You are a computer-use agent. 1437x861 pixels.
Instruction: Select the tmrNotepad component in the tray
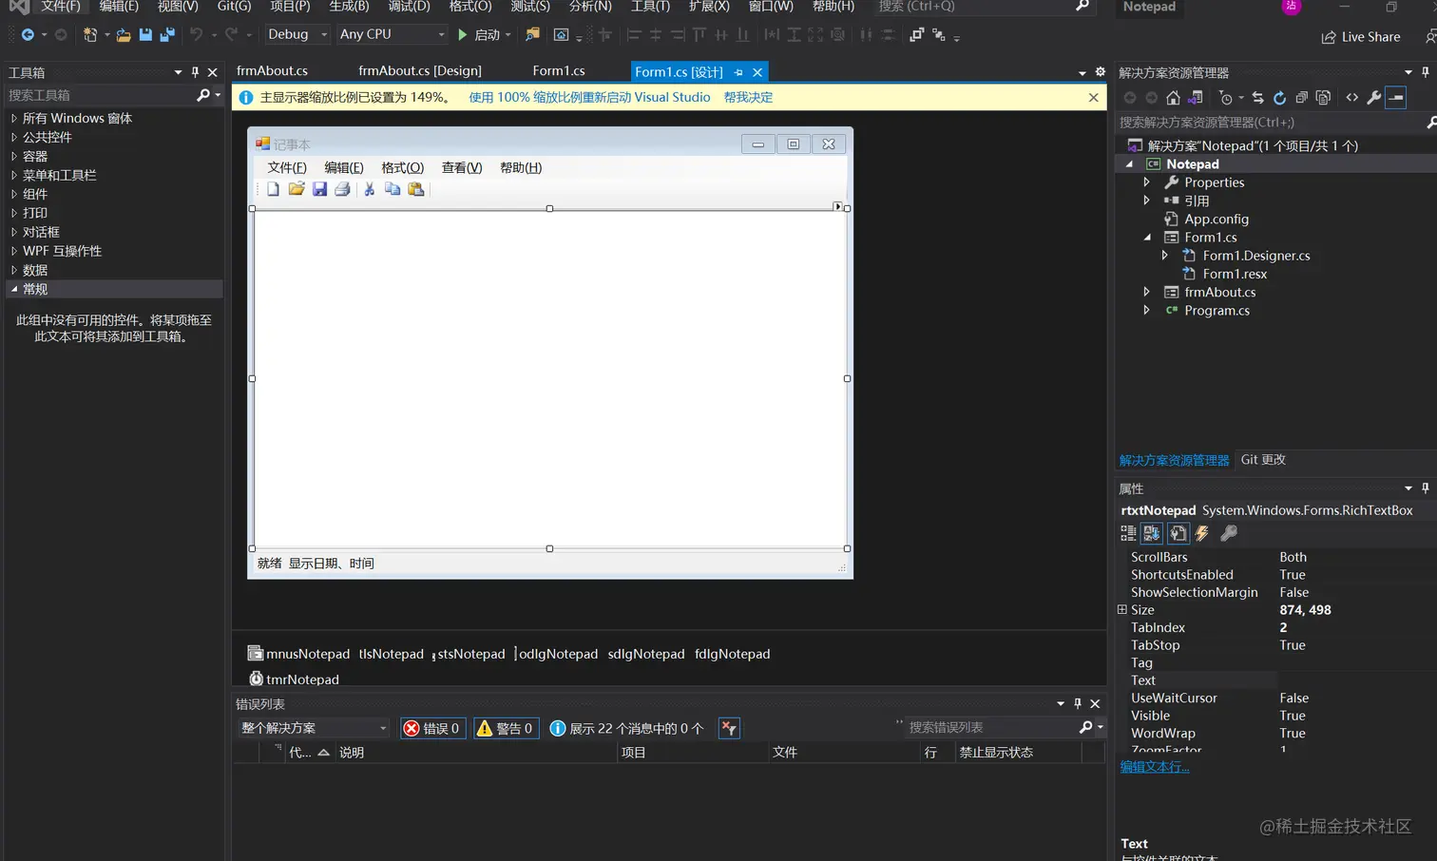pos(294,679)
